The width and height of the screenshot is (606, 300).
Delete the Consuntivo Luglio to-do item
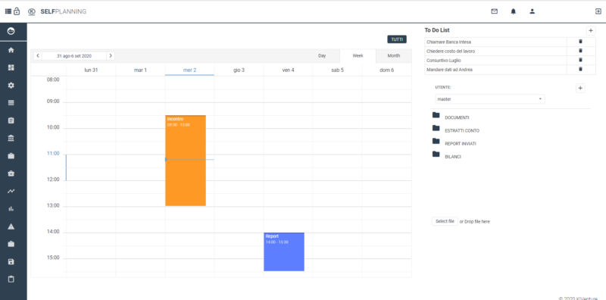coord(580,60)
